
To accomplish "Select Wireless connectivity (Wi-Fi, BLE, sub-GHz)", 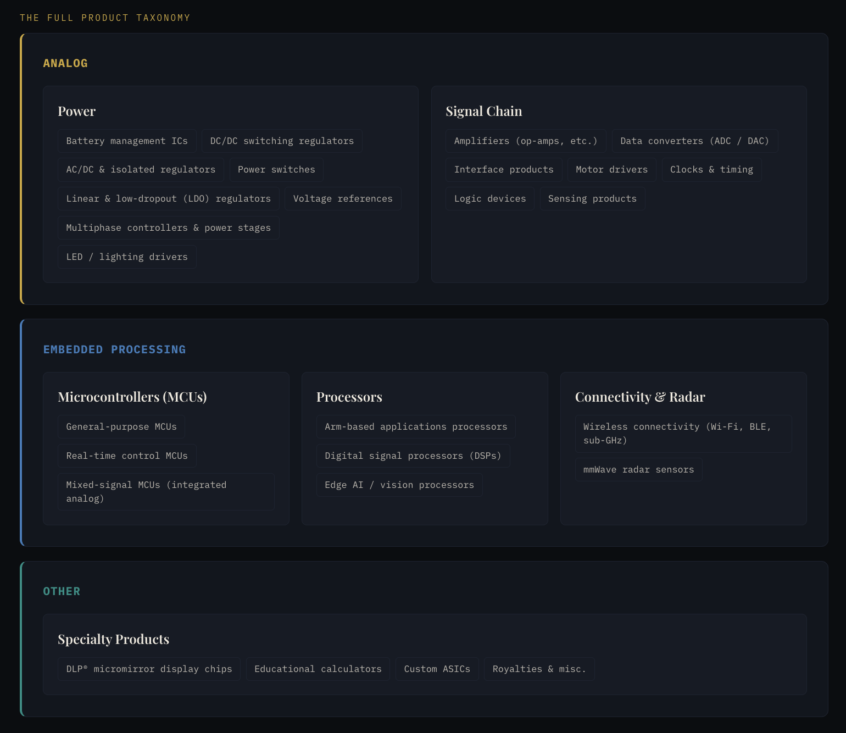I will [683, 434].
